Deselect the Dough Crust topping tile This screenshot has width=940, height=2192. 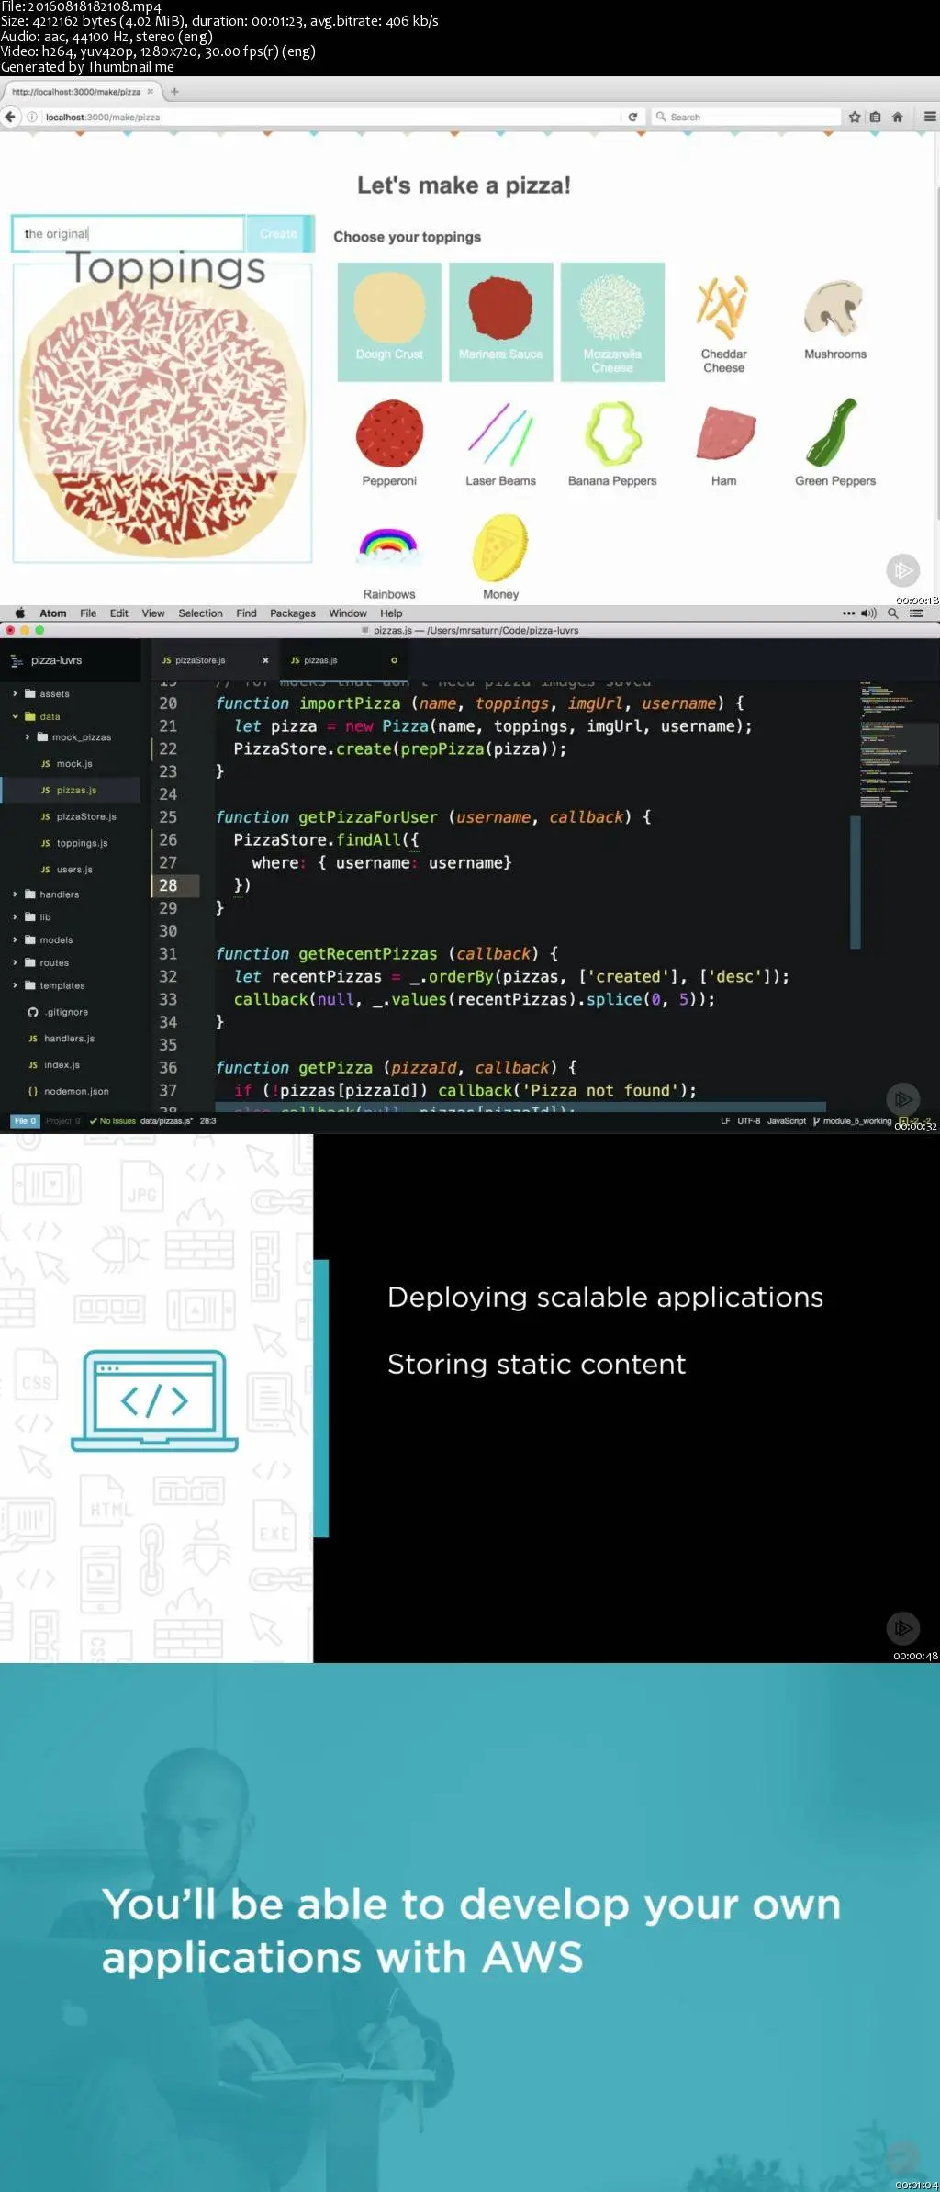(389, 321)
